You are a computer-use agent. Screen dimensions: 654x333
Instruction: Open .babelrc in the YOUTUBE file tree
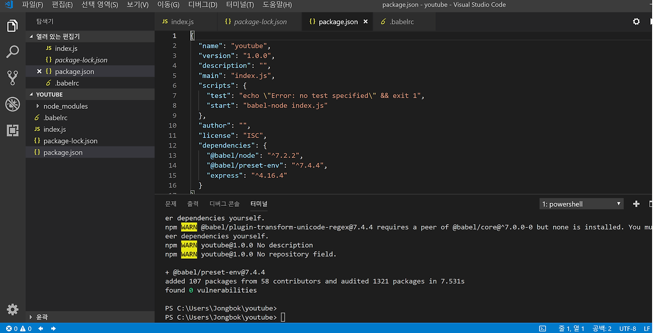click(55, 118)
